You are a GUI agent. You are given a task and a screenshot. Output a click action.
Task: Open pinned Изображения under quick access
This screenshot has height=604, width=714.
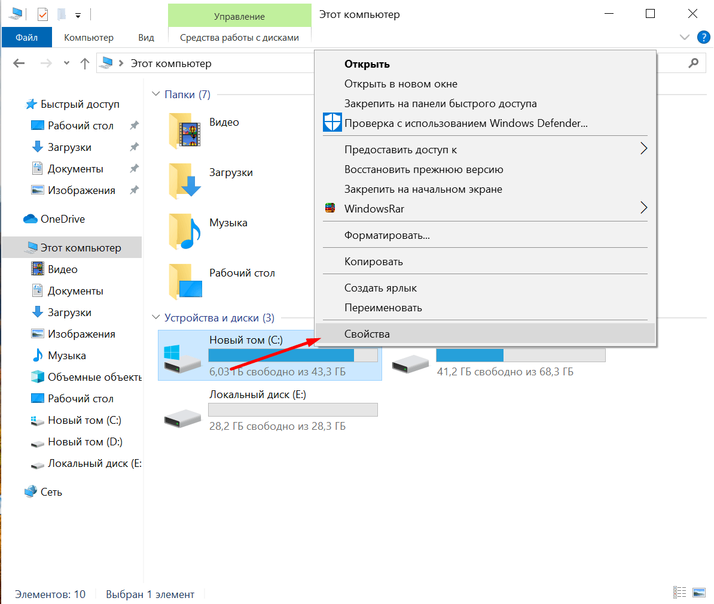pos(81,190)
